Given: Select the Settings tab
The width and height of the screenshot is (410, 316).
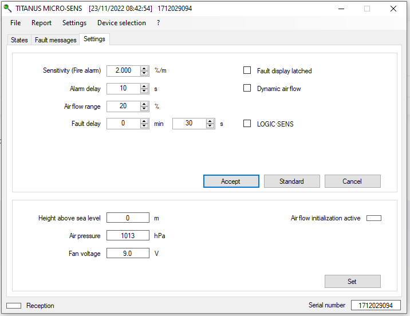Looking at the screenshot, I should pyautogui.click(x=94, y=39).
